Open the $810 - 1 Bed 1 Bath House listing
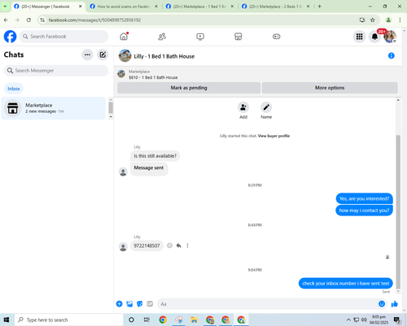Image resolution: width=407 pixels, height=326 pixels. (153, 77)
